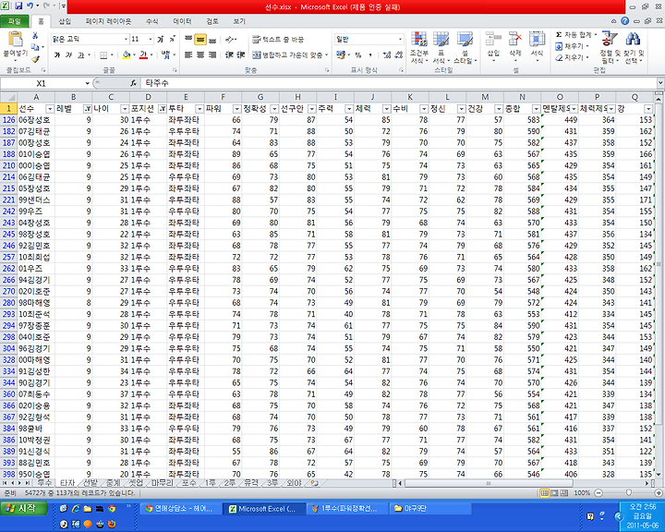Open the number format dropdown (일반)
665x532 pixels.
(400, 39)
